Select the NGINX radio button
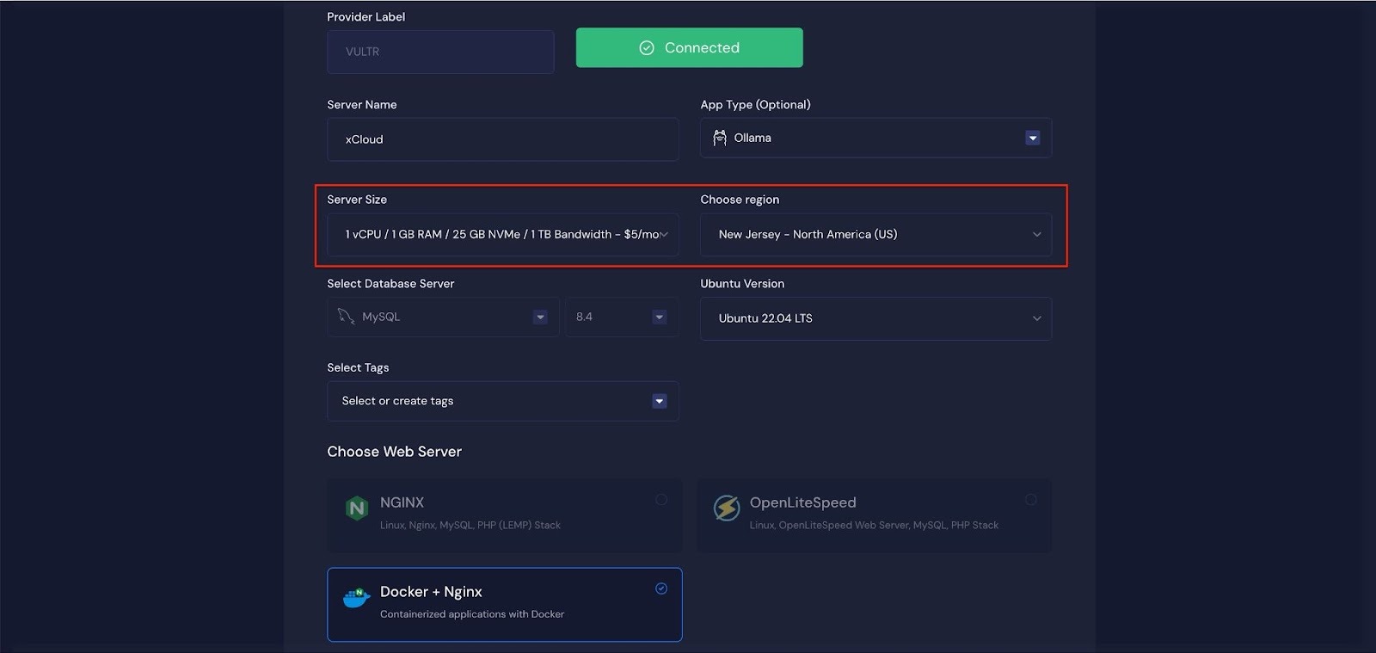The width and height of the screenshot is (1376, 653). tap(661, 500)
